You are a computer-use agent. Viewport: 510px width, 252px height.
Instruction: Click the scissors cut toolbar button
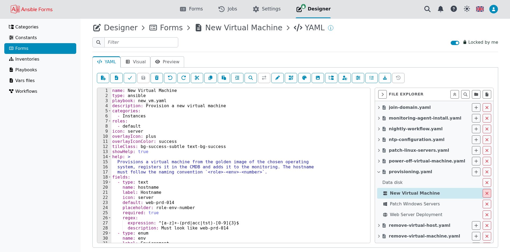point(197,78)
